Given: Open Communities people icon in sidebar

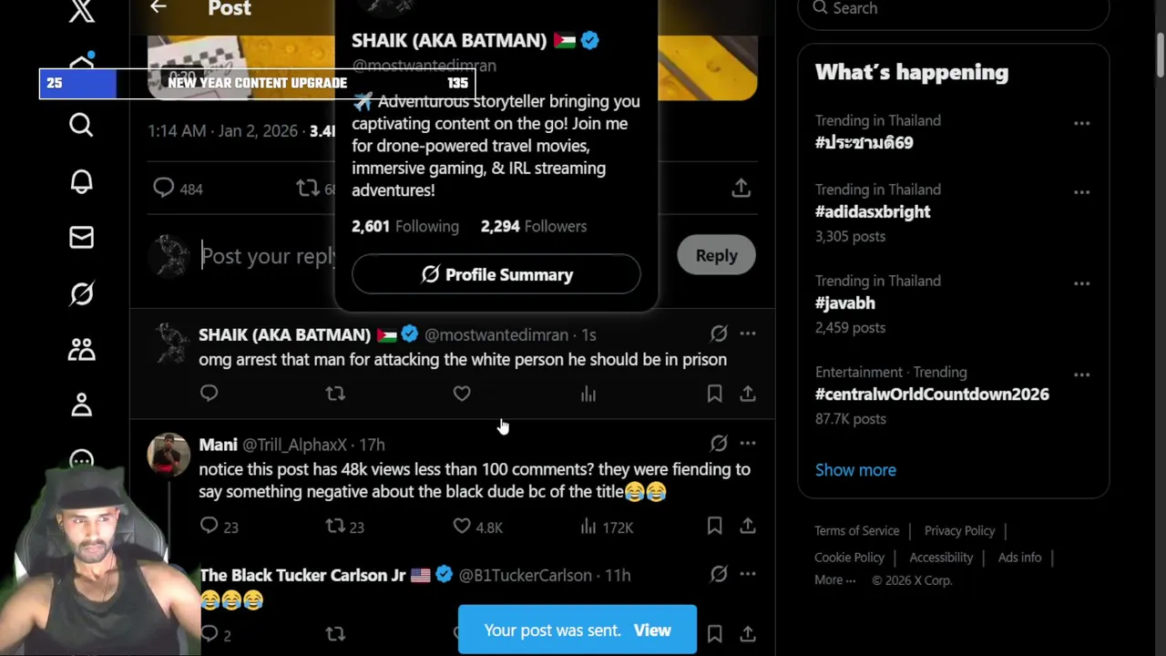Looking at the screenshot, I should pos(81,350).
